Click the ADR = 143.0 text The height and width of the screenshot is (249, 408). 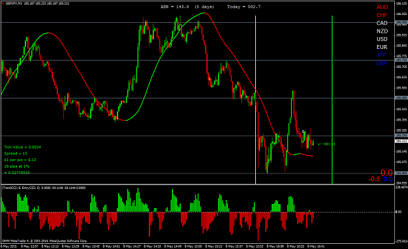tap(174, 7)
